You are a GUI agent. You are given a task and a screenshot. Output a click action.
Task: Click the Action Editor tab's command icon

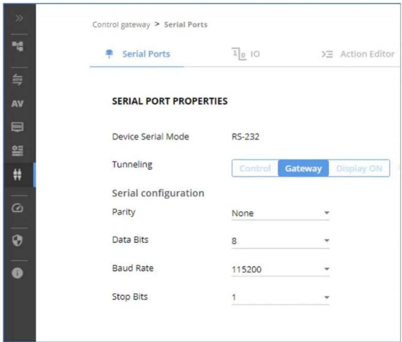[x=327, y=54]
